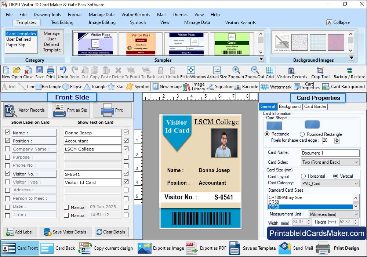The image size is (367, 257).
Task: Increase the card Width stepper
Action: (x=309, y=221)
